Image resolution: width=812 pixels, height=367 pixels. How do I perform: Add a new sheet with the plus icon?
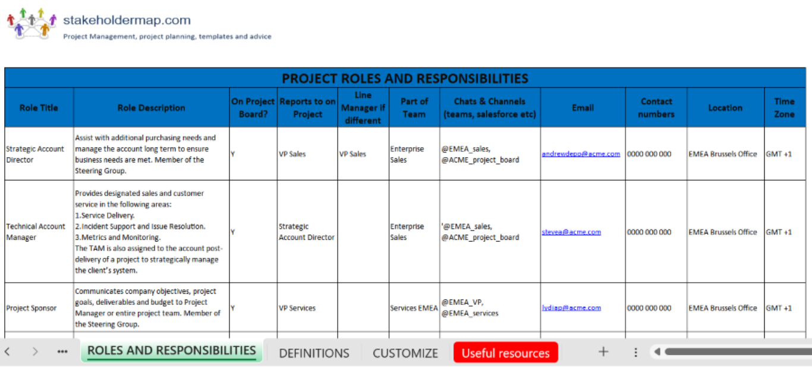coord(603,352)
